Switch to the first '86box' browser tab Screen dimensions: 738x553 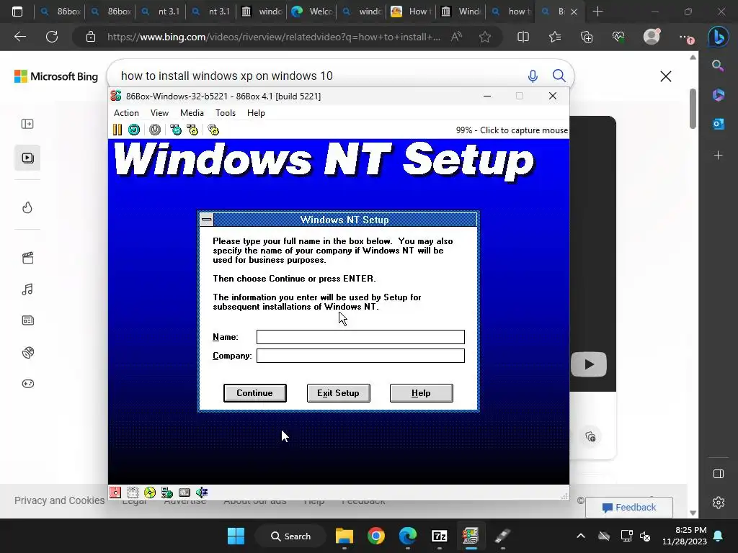(x=60, y=12)
